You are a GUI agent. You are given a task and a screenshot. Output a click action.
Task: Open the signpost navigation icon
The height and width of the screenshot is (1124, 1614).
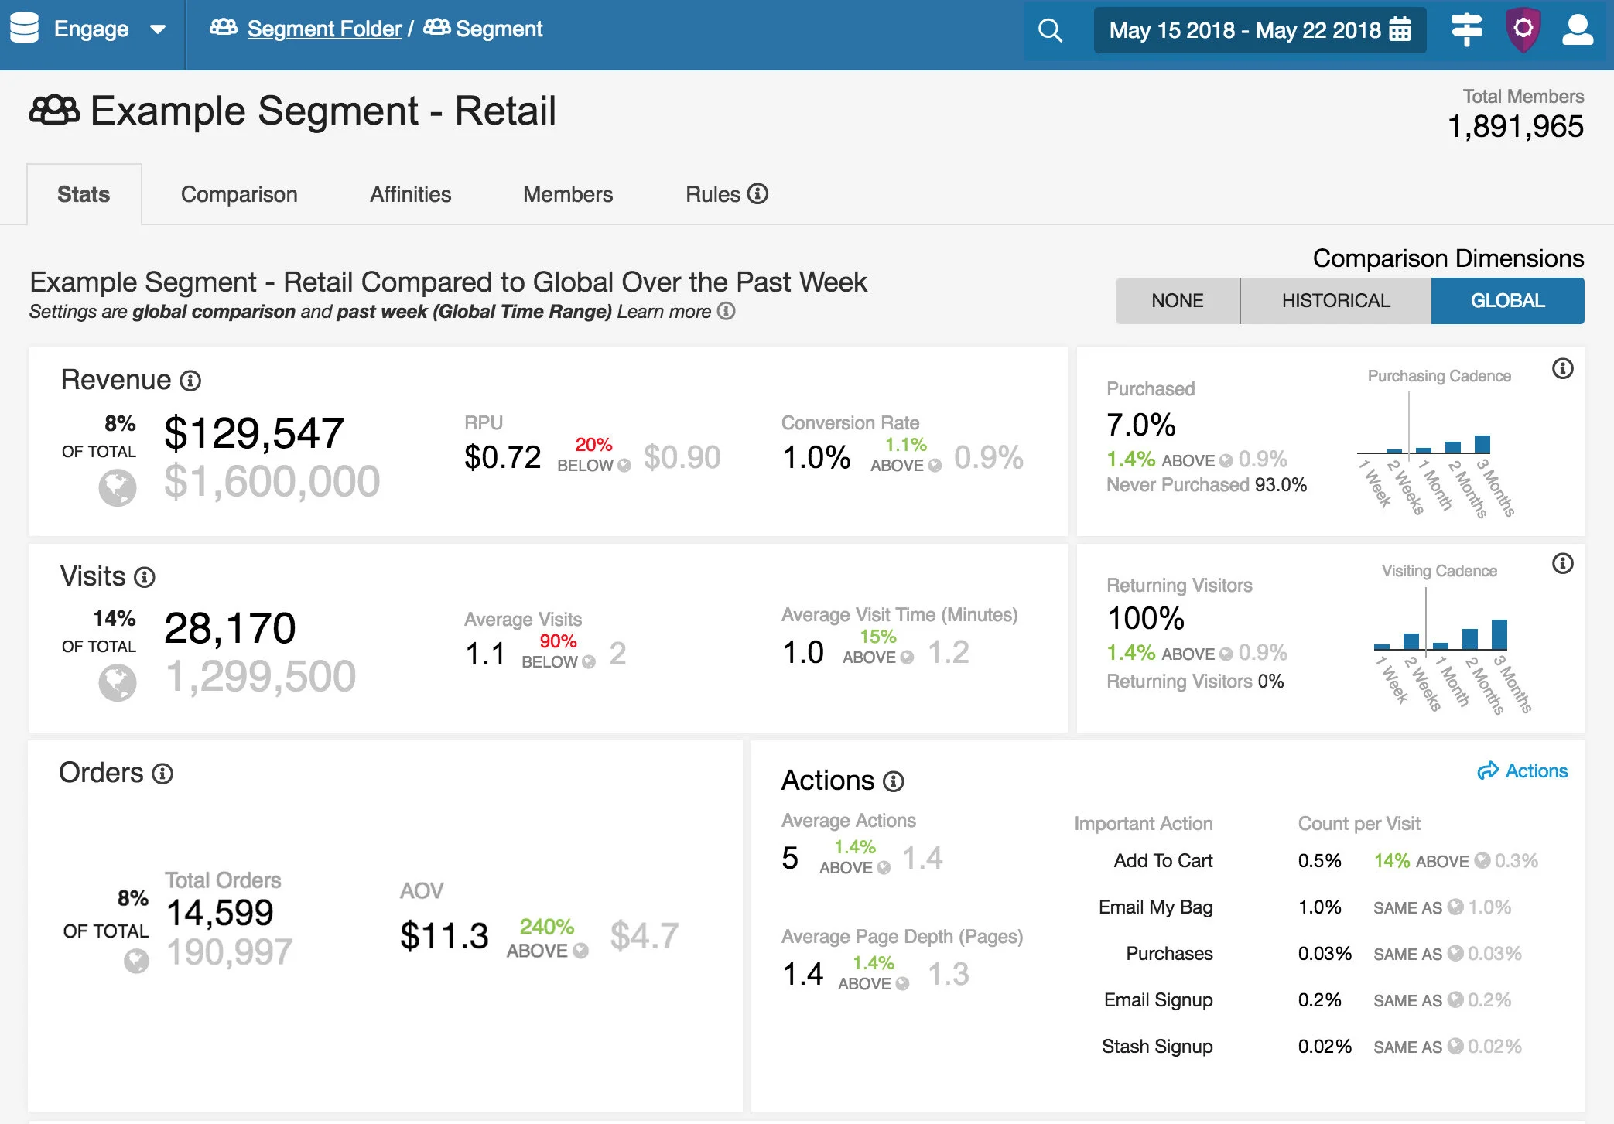1466,30
